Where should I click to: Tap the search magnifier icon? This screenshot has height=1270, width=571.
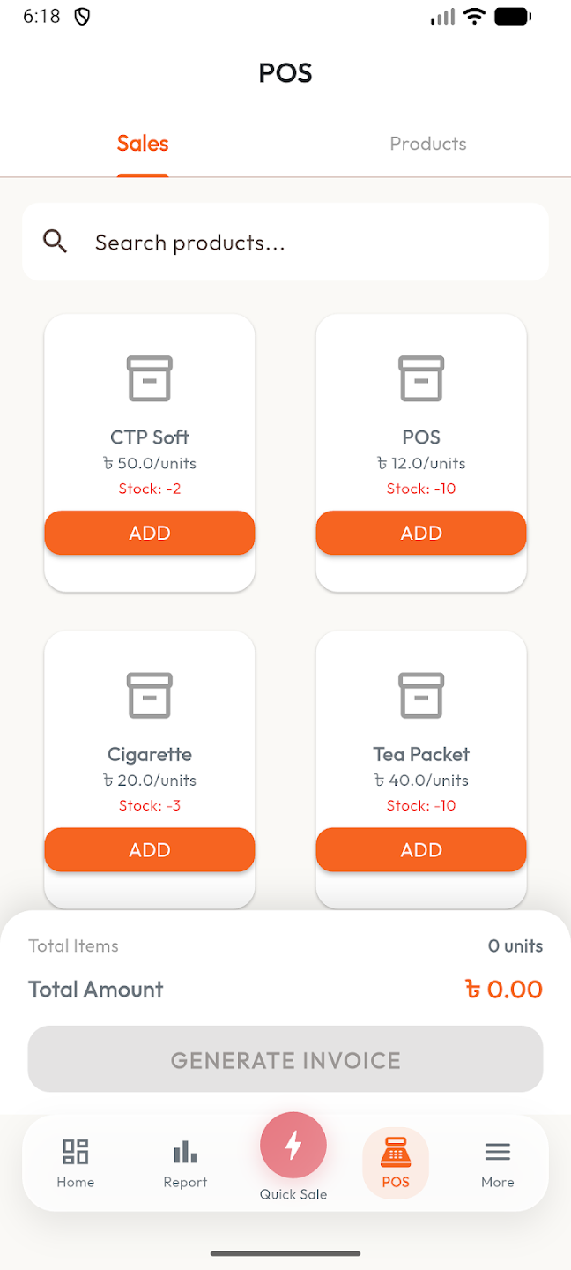56,242
